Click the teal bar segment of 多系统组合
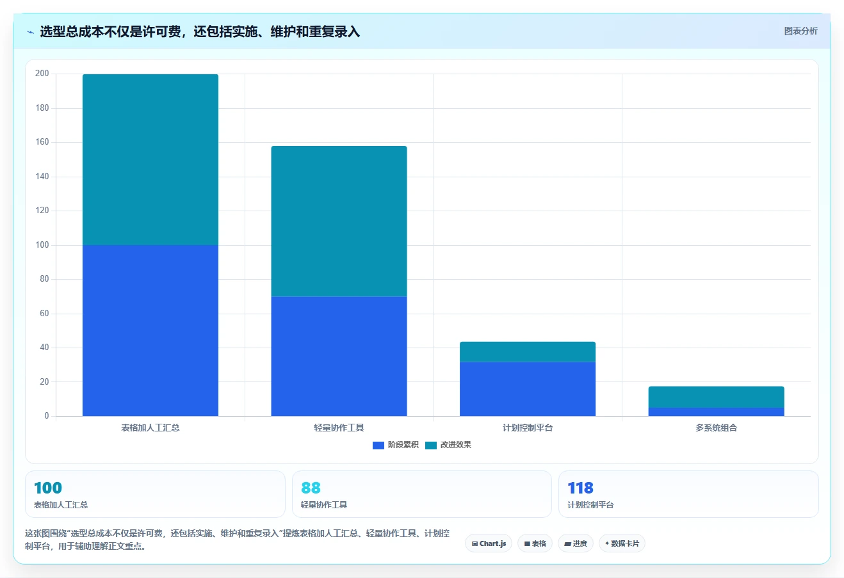The width and height of the screenshot is (844, 578). point(716,397)
